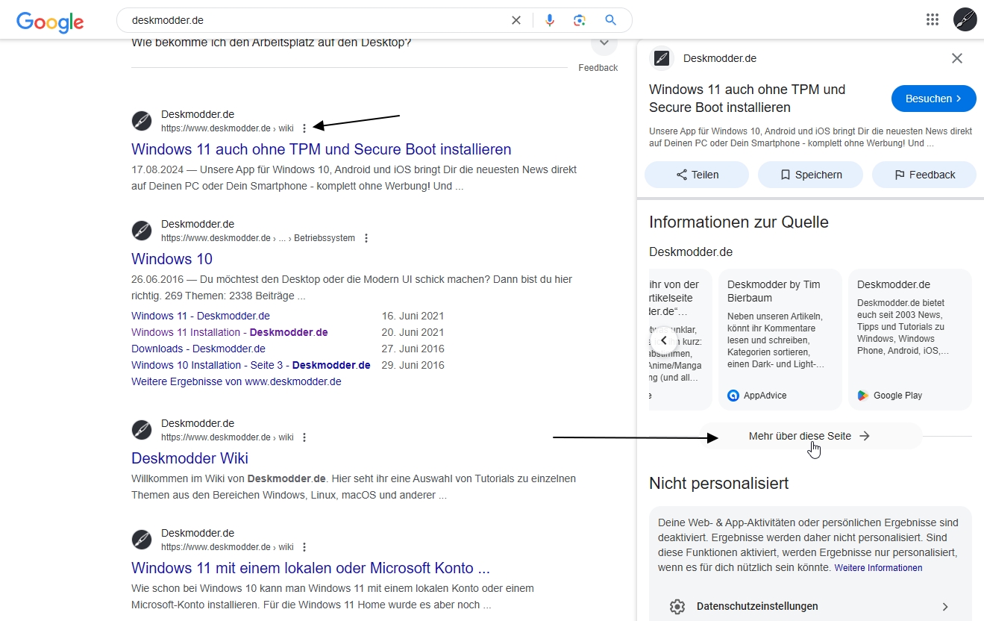Click the Nicht personalisiert heading
This screenshot has height=621, width=984.
click(x=719, y=484)
